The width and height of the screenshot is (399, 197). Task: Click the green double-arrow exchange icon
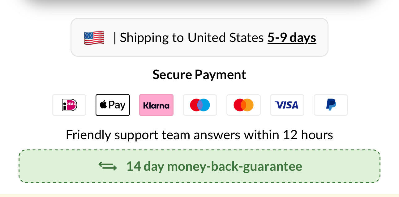(108, 166)
